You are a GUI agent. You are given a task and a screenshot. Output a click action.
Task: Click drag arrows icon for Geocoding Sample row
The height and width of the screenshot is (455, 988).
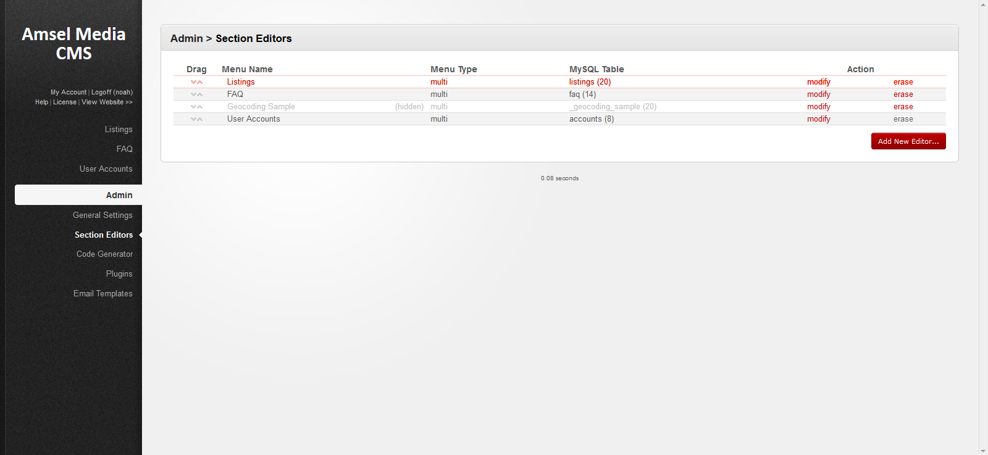[x=196, y=107]
